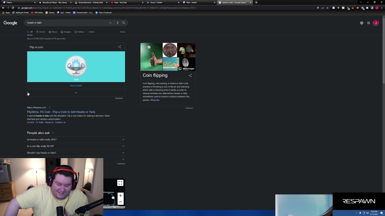Image resolution: width=385 pixels, height=216 pixels.
Task: Open StreamLadder bookmark
Action: click(83, 13)
